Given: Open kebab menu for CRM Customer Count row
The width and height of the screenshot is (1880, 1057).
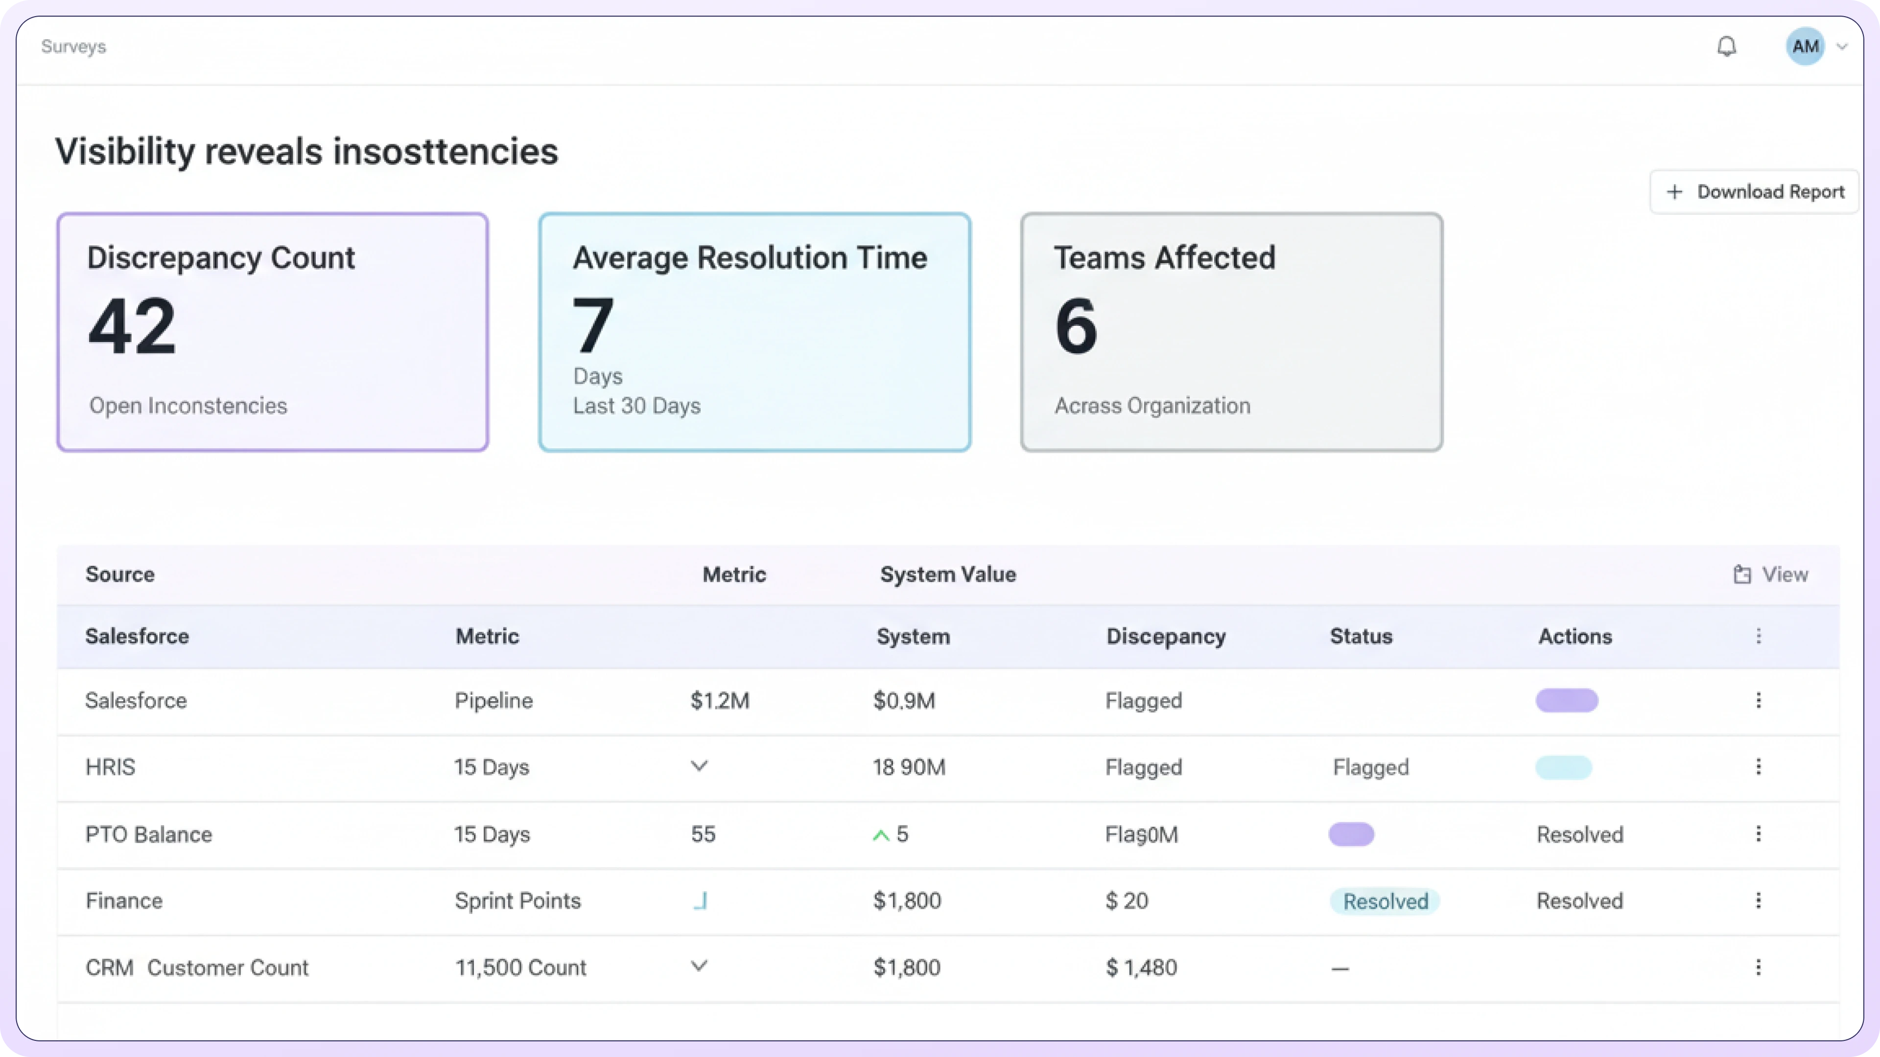Looking at the screenshot, I should [1758, 967].
